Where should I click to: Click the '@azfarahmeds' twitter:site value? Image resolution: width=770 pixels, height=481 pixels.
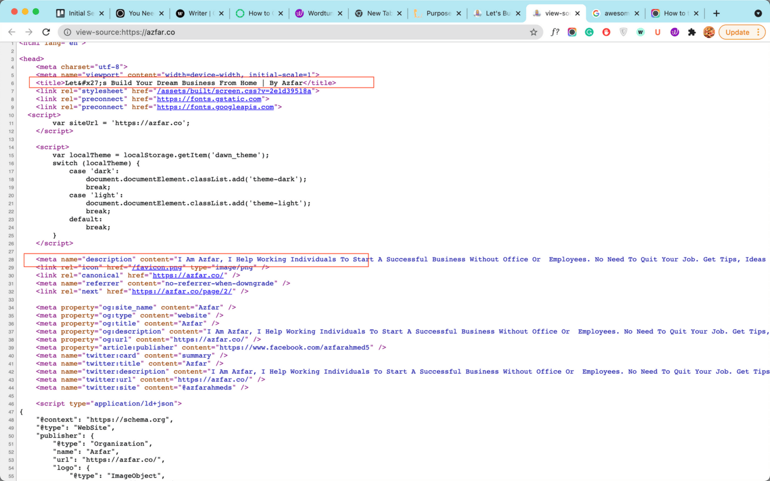click(207, 388)
